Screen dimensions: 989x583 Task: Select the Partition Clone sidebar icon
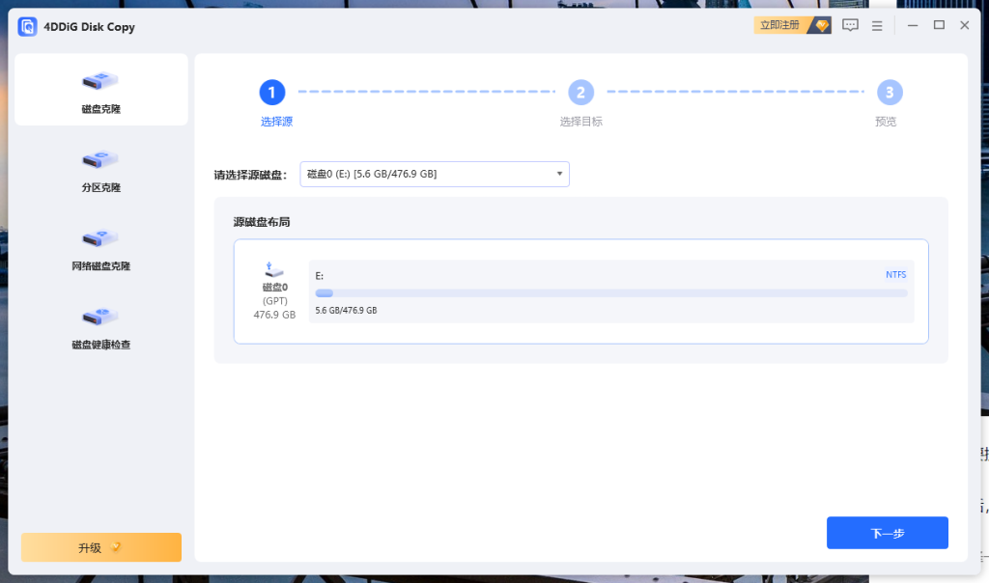100,158
